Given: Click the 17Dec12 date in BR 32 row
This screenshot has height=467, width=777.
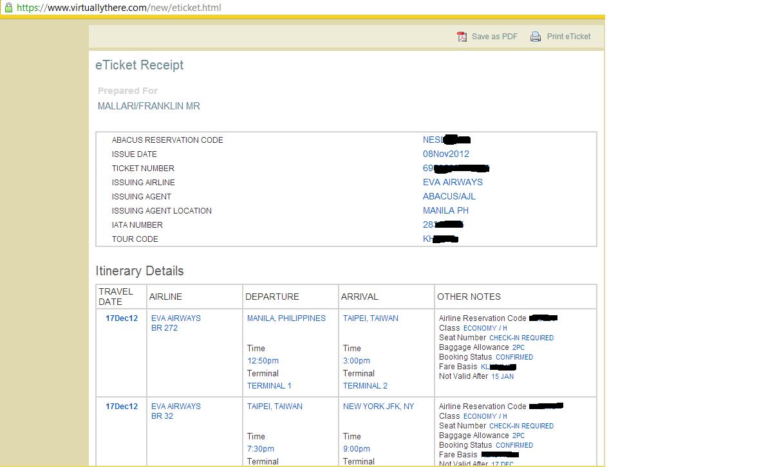Looking at the screenshot, I should click(x=122, y=407).
